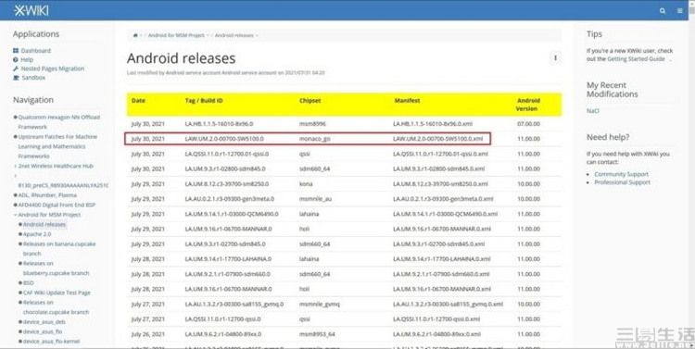Collapse Android for MSM Project tree node
695x349 pixels.
(x=16, y=215)
